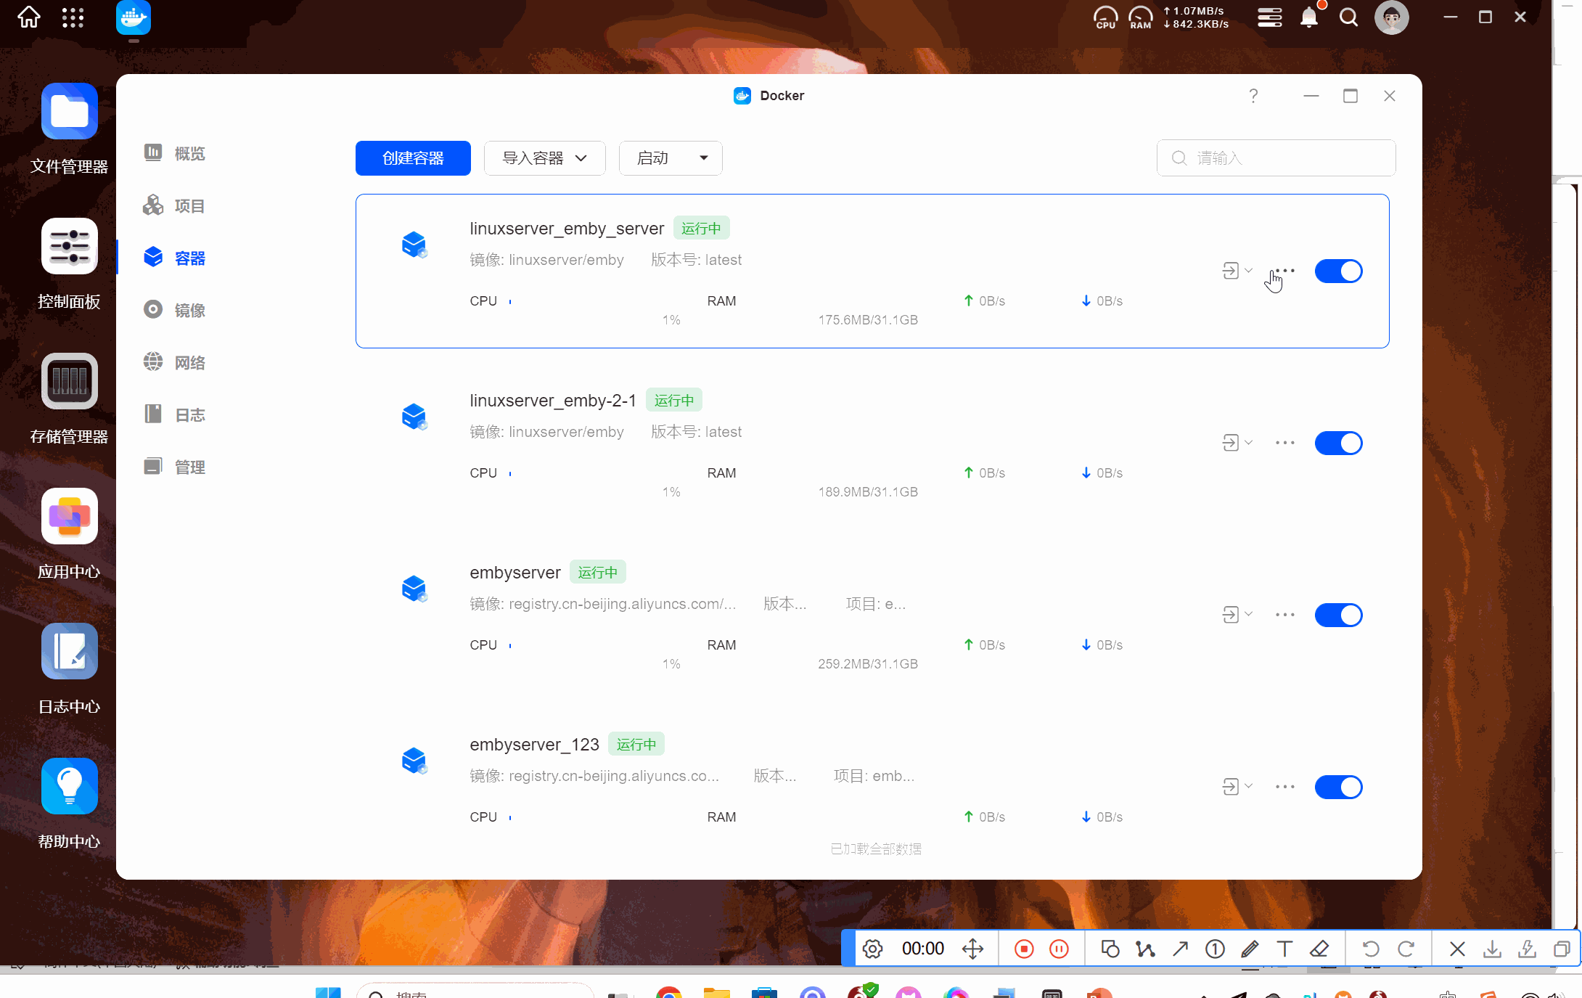
Task: Click the 运行中 badge of linuxserver_emby_server
Action: 701,229
